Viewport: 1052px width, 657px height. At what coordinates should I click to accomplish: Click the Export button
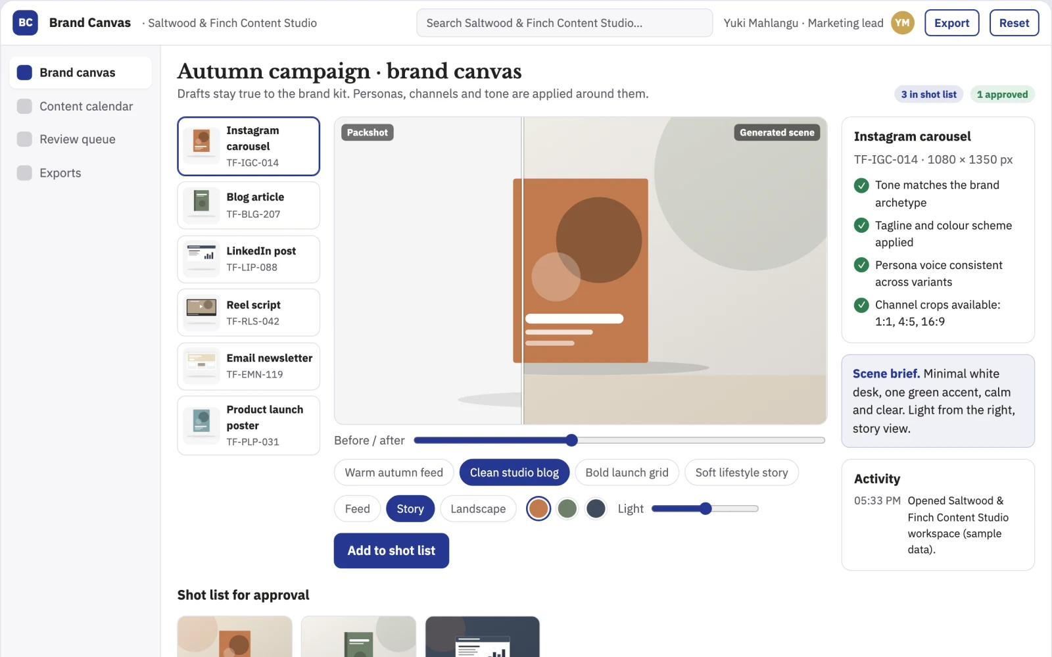point(951,22)
